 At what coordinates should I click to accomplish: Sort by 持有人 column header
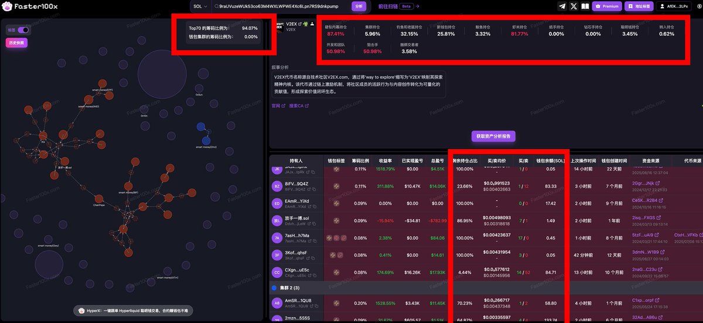tap(296, 160)
